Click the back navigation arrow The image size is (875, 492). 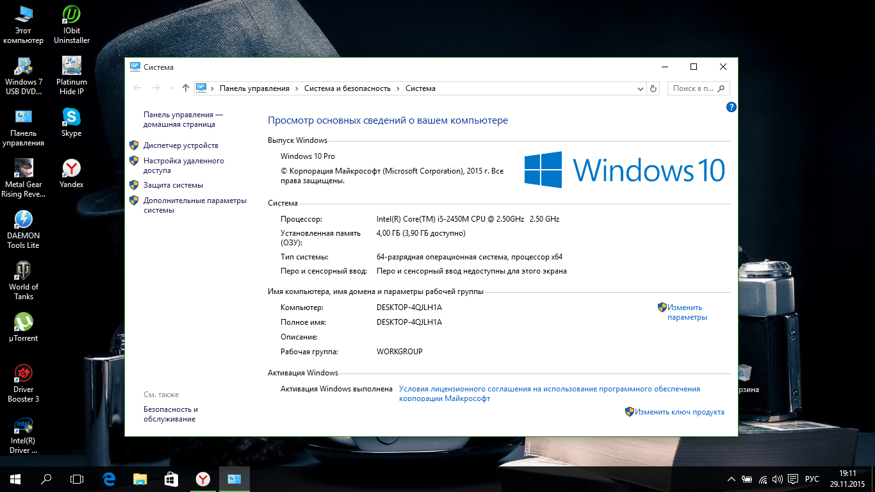(137, 88)
